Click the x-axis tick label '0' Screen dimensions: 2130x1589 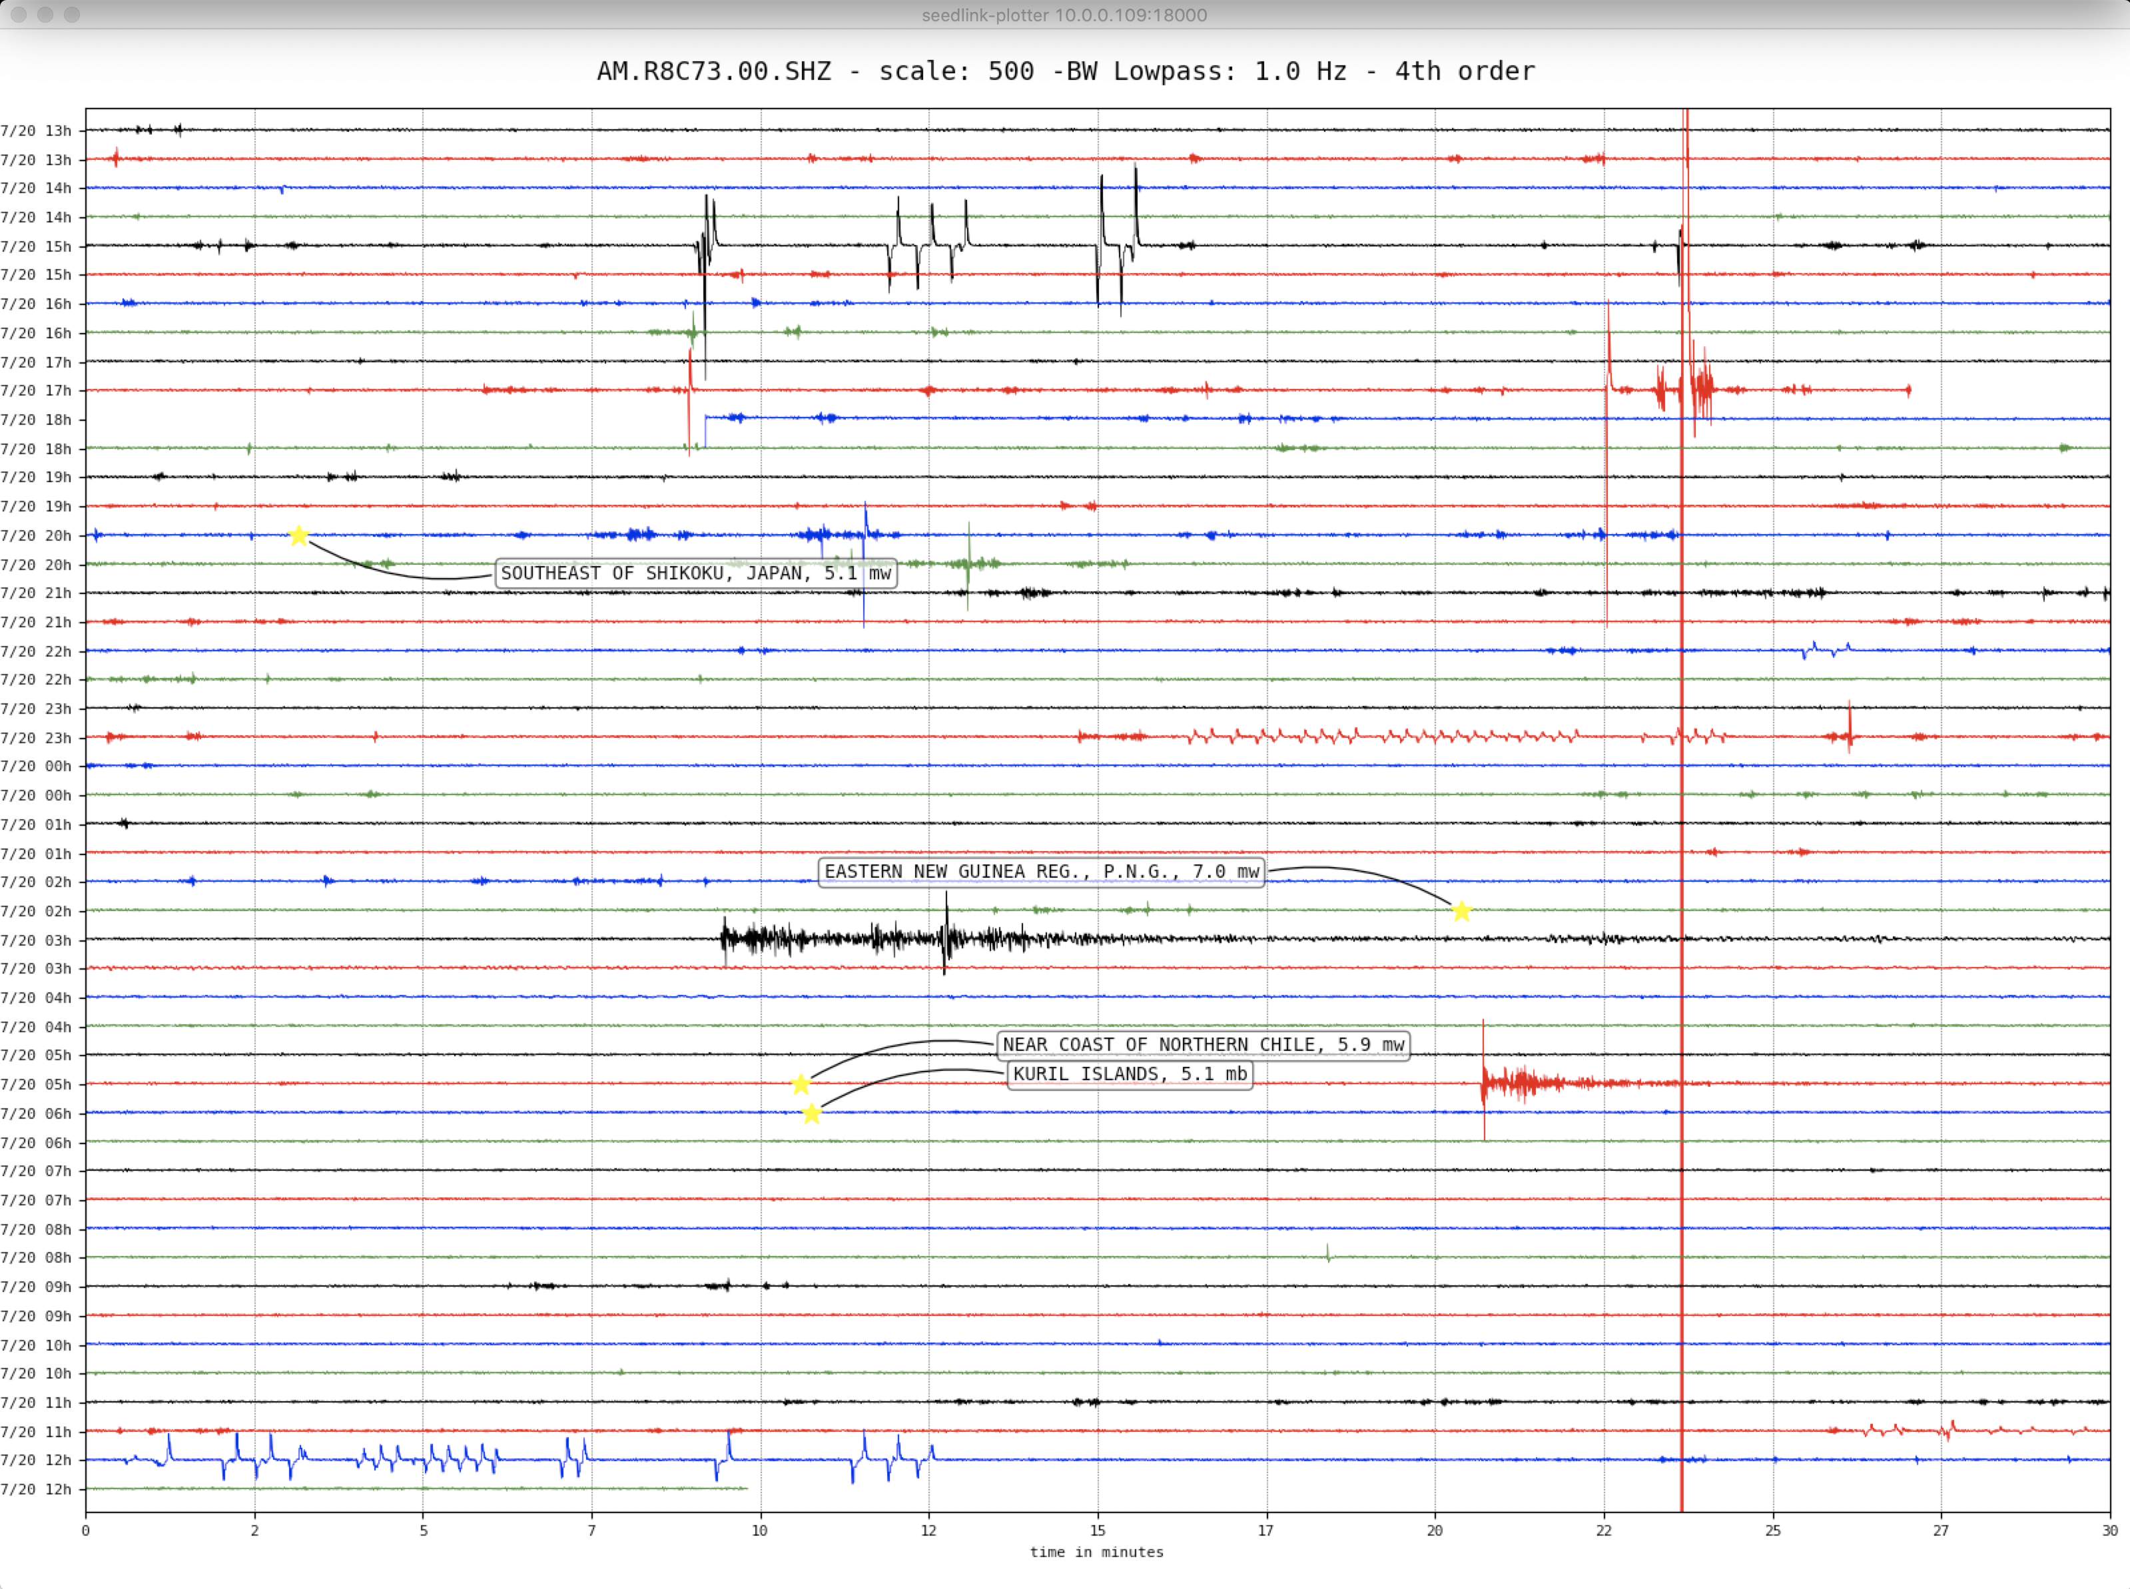point(86,1529)
